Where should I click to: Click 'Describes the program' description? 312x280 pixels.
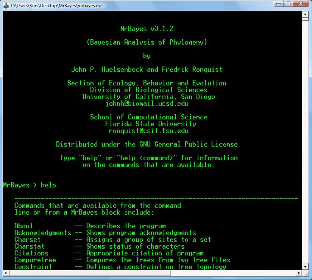(126, 226)
